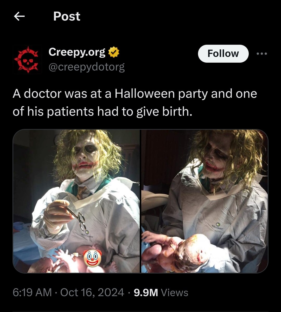Image resolution: width=281 pixels, height=312 pixels.
Task: Tap the gold verified badge
Action: coord(114,53)
